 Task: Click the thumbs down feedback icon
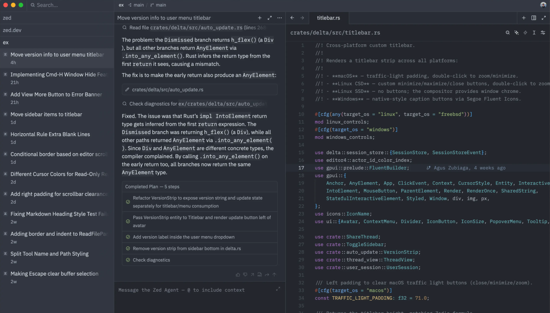click(245, 275)
